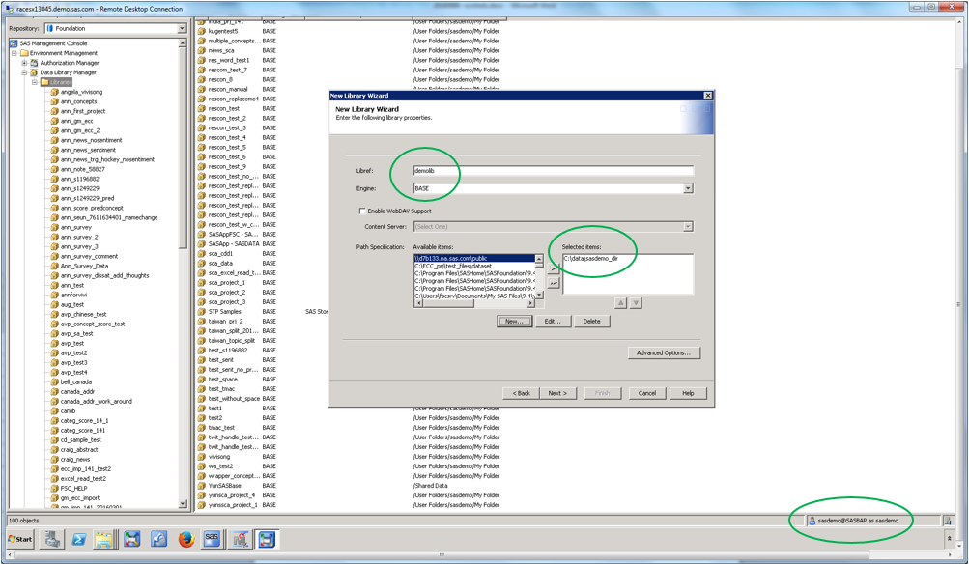
Task: Move the selected path down in the list
Action: click(x=636, y=302)
